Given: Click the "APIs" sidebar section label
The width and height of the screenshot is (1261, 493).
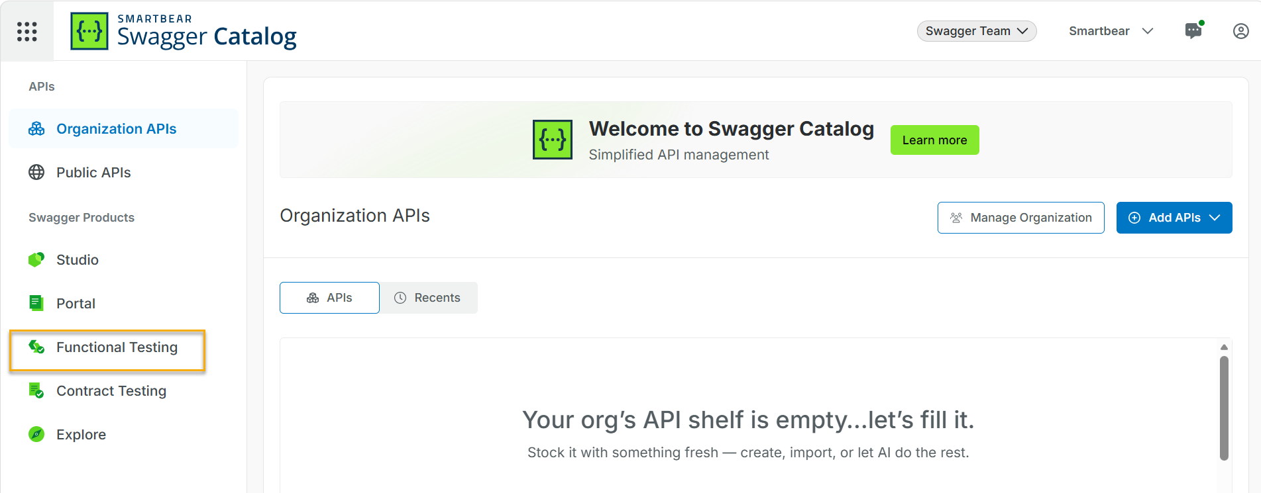Looking at the screenshot, I should [42, 87].
